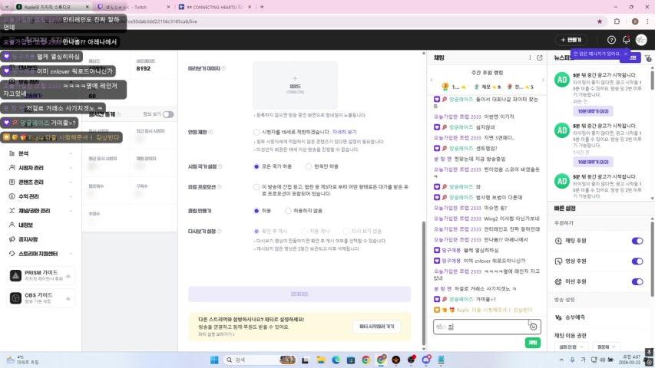Expand the 분석 sidebar chevron
The width and height of the screenshot is (655, 368).
[71, 153]
